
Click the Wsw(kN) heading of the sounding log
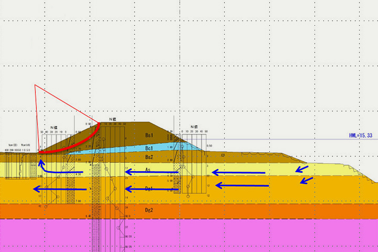point(26,145)
